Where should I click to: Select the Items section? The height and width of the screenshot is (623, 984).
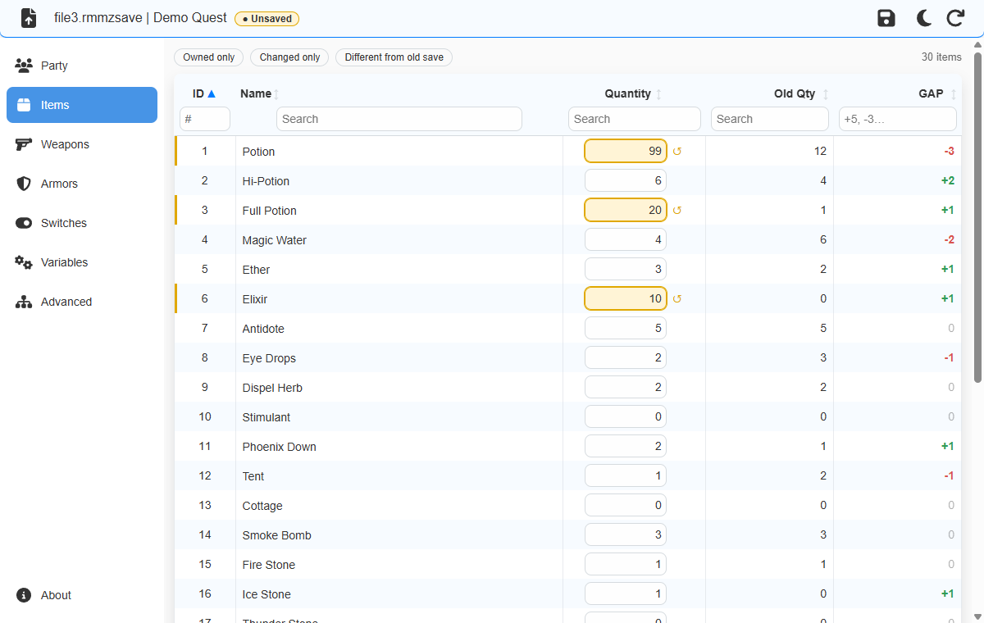tap(82, 105)
